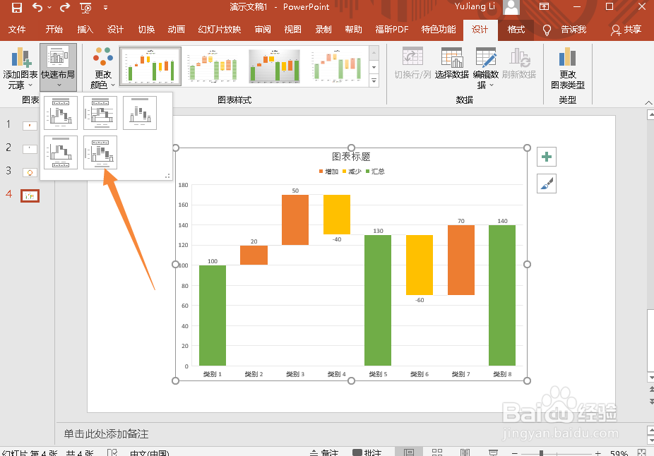
Task: Switch to the 插入 tab
Action: click(x=85, y=29)
